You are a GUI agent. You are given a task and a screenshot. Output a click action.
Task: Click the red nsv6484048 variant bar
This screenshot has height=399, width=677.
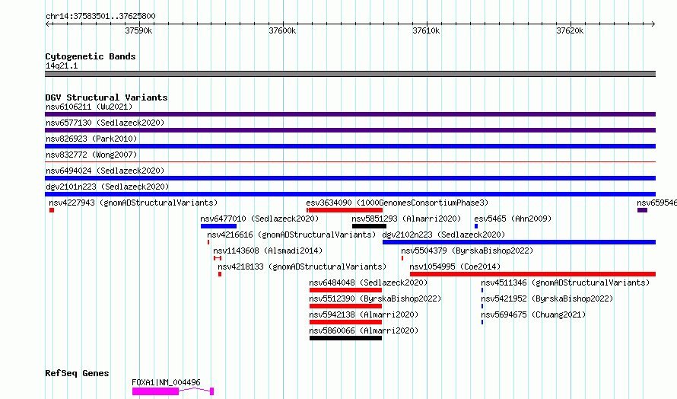click(x=346, y=290)
